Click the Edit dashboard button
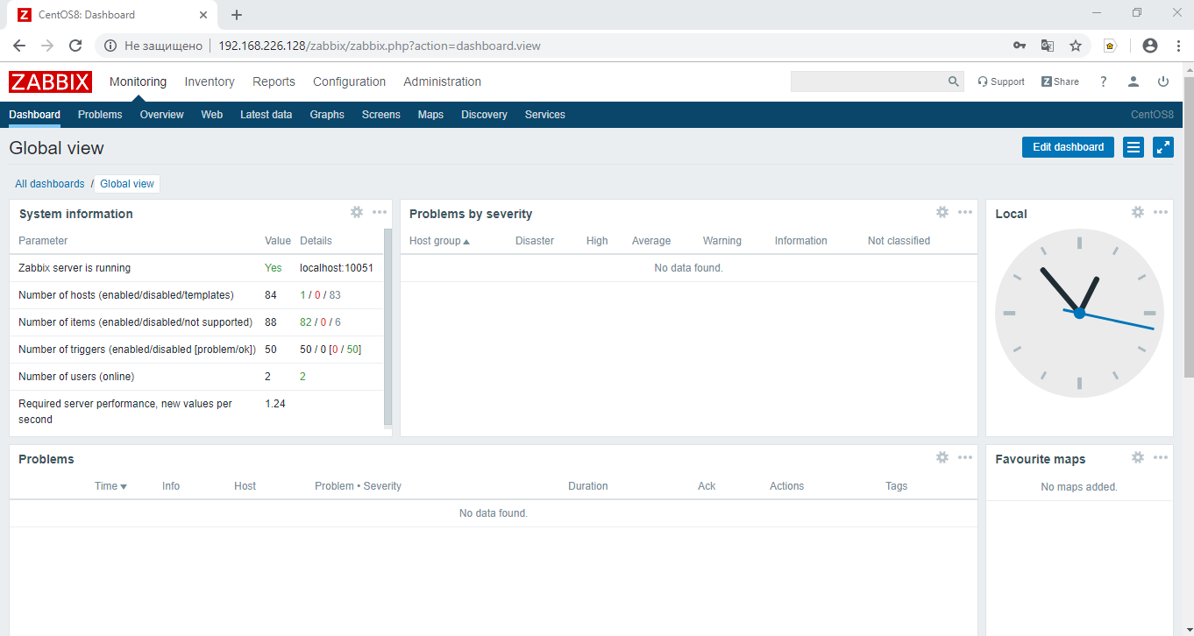The width and height of the screenshot is (1194, 636). tap(1068, 147)
